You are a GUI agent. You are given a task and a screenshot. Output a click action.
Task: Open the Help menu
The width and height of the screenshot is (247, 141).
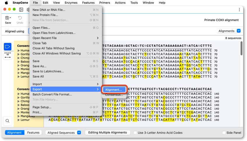162,3
